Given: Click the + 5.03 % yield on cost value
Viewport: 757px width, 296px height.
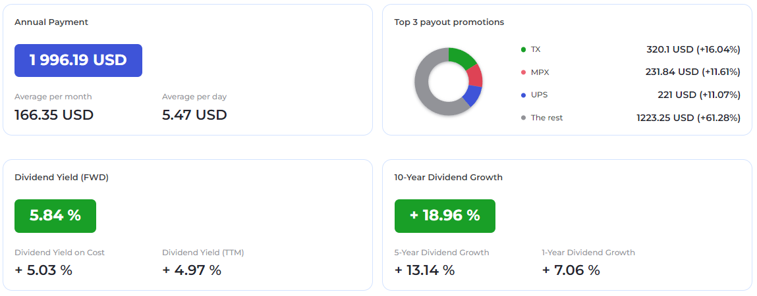Looking at the screenshot, I should click(x=43, y=270).
